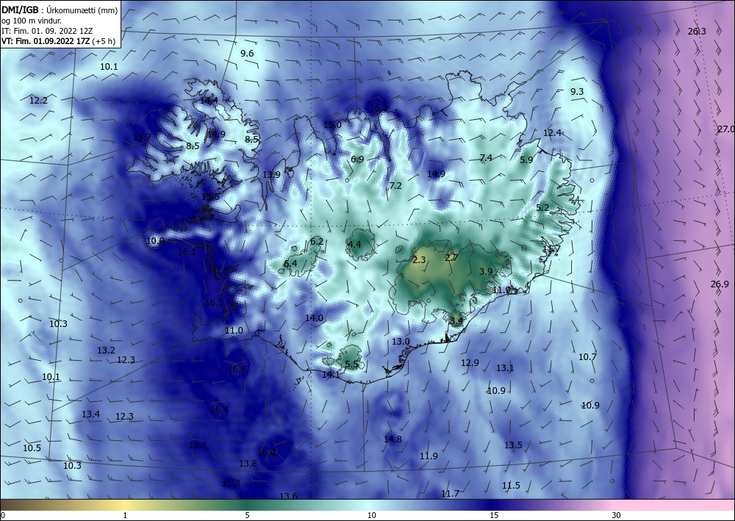This screenshot has width=735, height=521.
Task: Click the pink part of the color scale near 30
Action: (616, 505)
